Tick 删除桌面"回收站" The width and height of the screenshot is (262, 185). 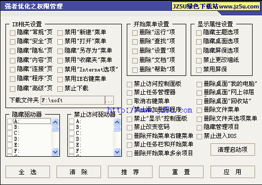[199, 102]
